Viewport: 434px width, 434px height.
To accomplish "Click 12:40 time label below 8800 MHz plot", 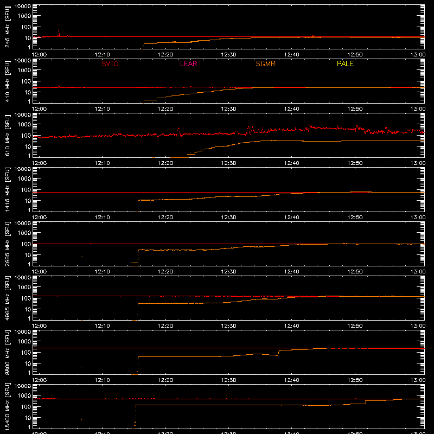I will (292, 380).
